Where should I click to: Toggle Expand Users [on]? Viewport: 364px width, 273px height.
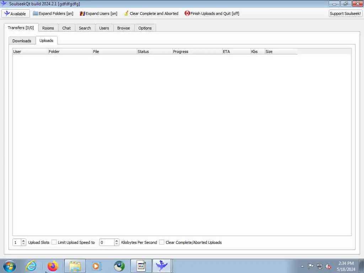click(98, 14)
